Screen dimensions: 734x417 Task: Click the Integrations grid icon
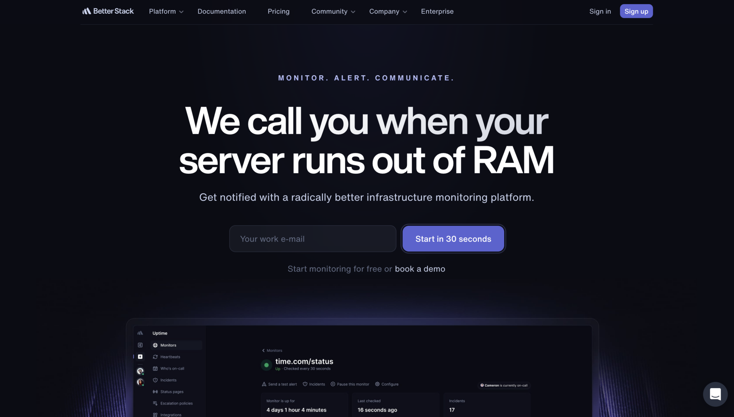(x=155, y=415)
